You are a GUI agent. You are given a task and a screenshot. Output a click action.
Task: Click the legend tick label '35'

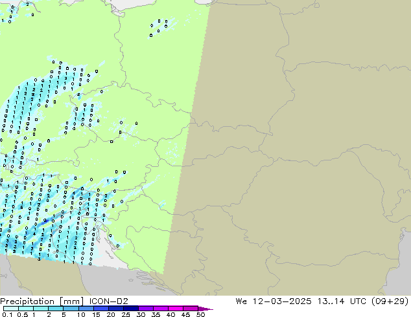[x=156, y=314]
